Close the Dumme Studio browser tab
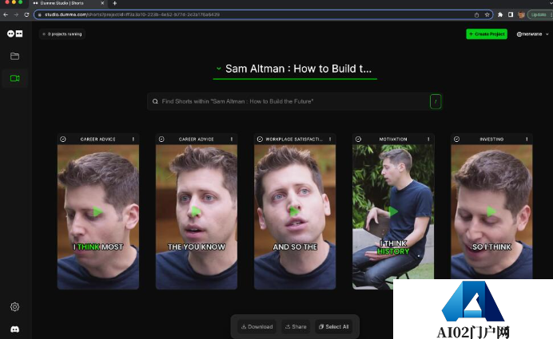The height and width of the screenshot is (339, 553). click(x=102, y=3)
